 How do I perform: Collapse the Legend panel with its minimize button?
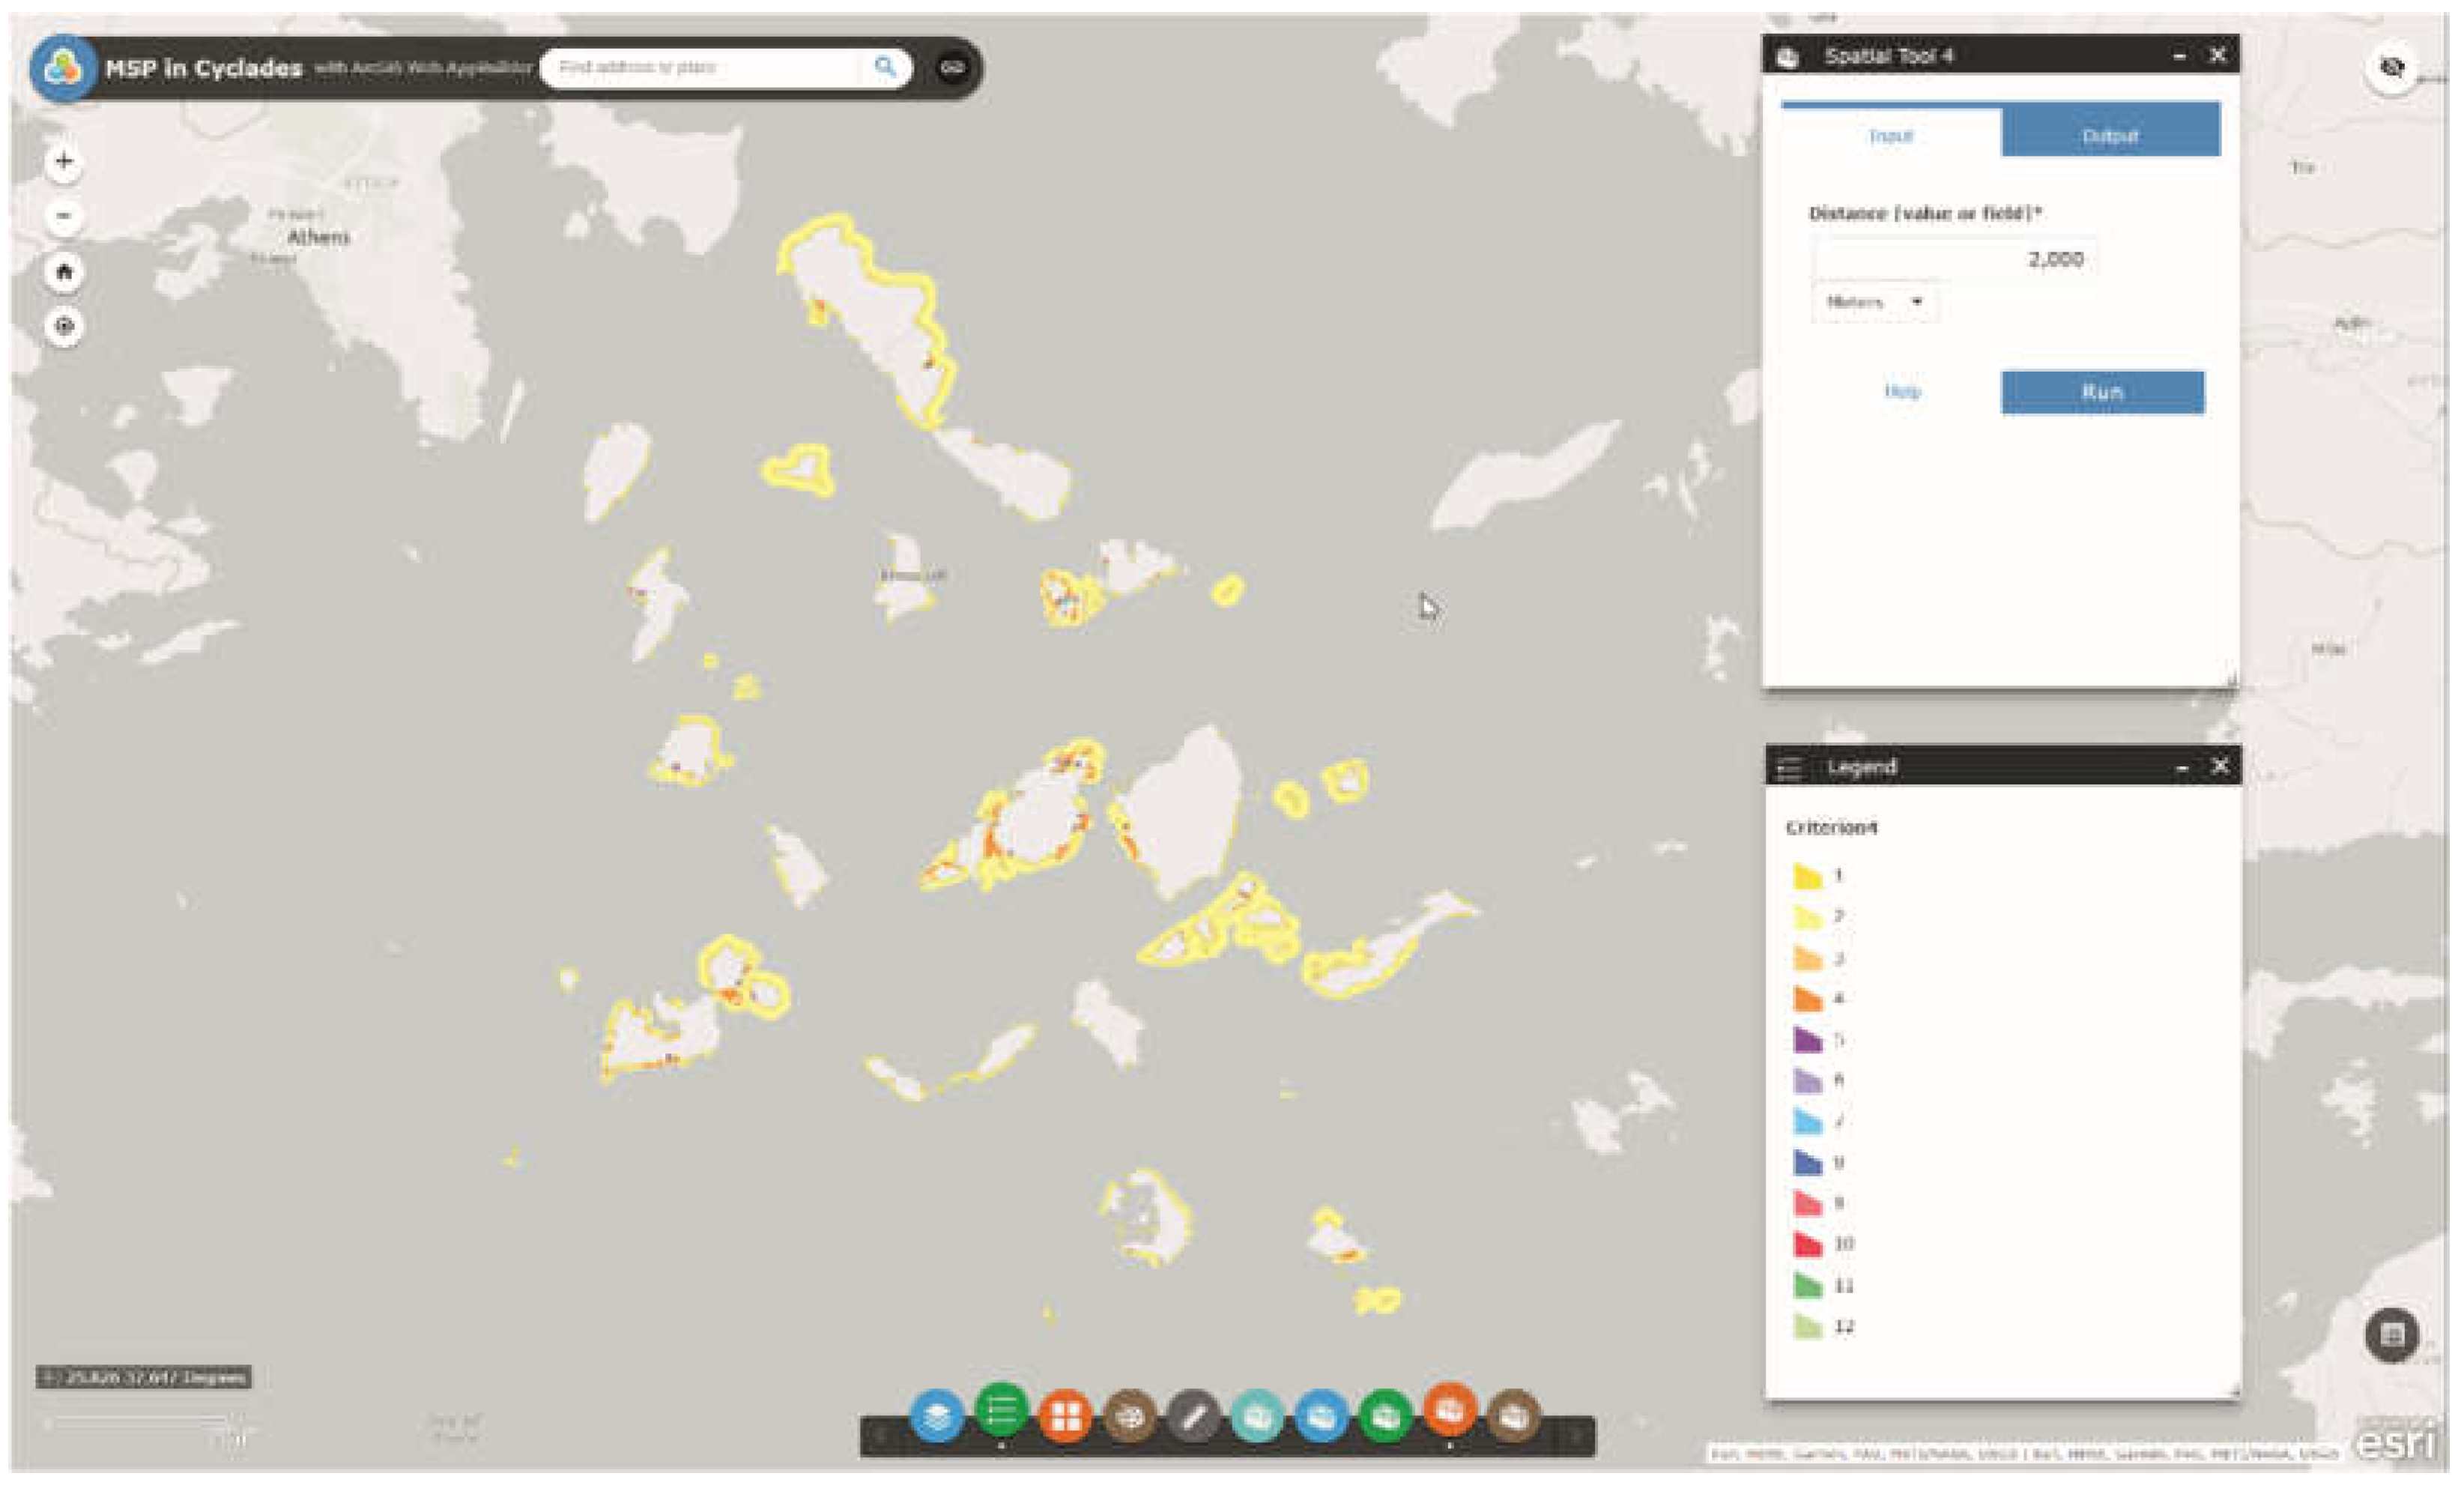click(2182, 768)
